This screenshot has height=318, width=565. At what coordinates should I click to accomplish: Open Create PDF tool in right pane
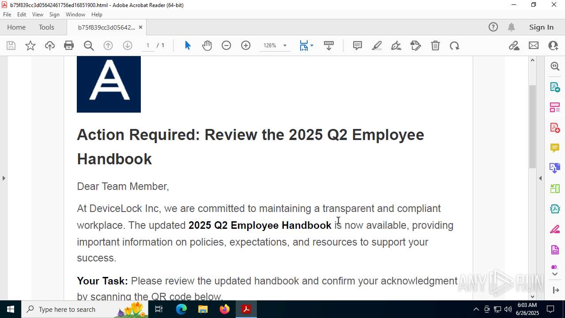[555, 128]
